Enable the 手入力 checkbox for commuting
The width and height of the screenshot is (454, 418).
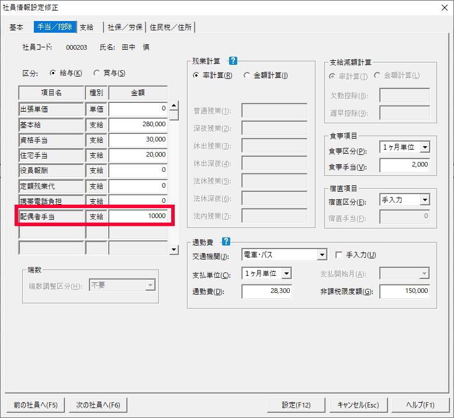[339, 255]
